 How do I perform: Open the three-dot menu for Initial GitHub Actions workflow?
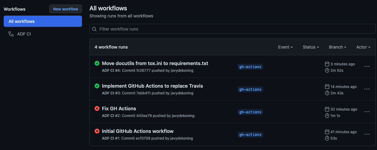pos(367,134)
